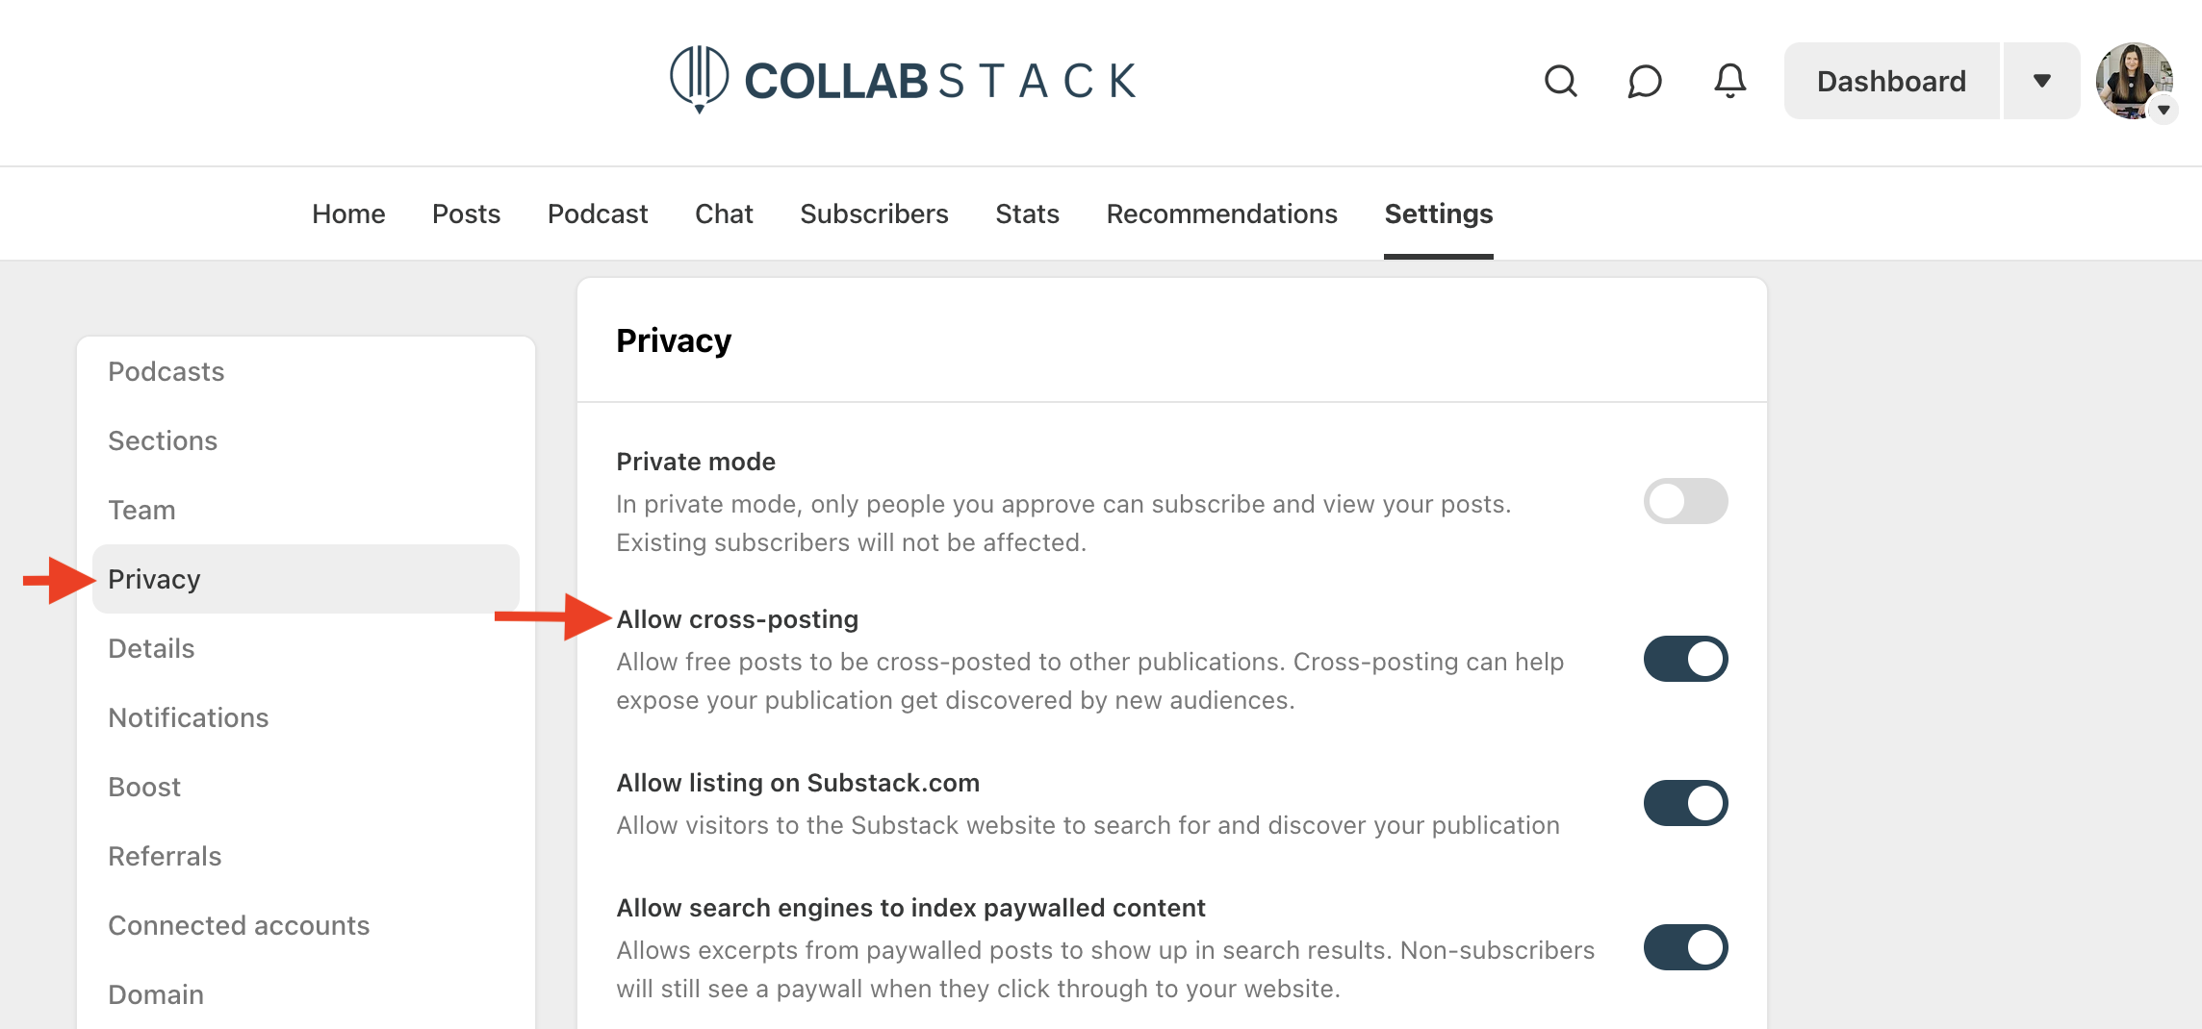Screen dimensions: 2202x1029
Task: Switch to the Subscribers tab
Action: [x=874, y=213]
